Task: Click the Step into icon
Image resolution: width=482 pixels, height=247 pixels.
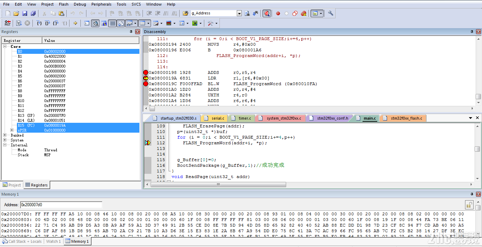Action: point(39,23)
